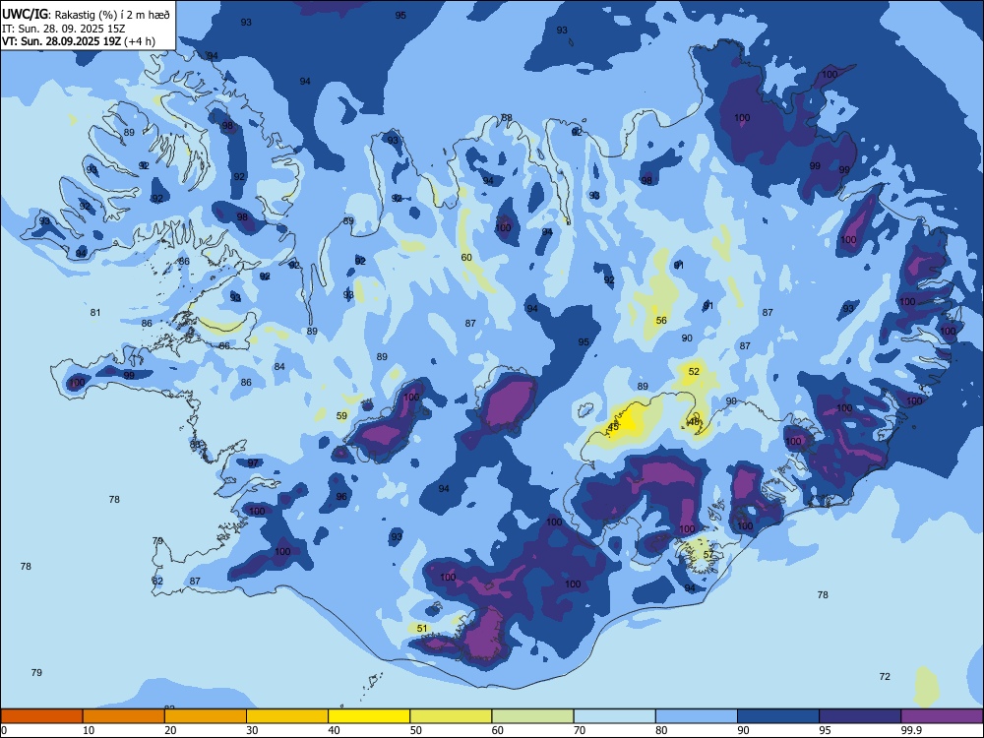
Task: Click the '70' legend tick label
Action: [x=580, y=730]
